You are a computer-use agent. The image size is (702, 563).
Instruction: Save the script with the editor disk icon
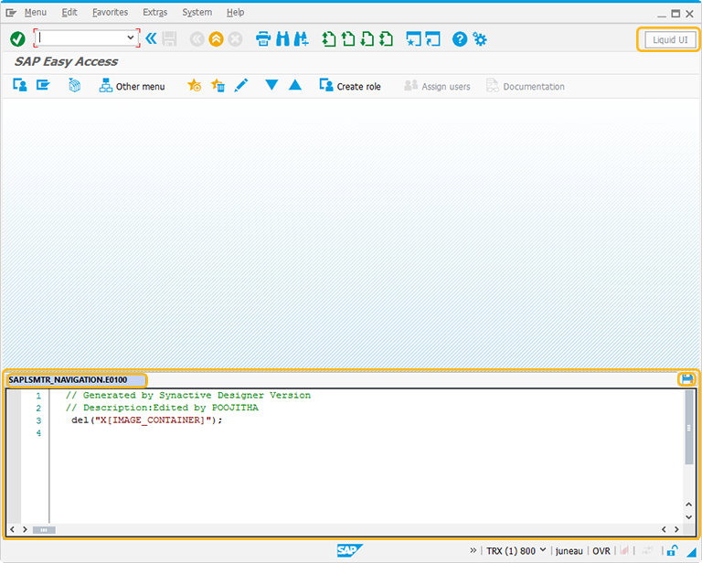click(687, 379)
